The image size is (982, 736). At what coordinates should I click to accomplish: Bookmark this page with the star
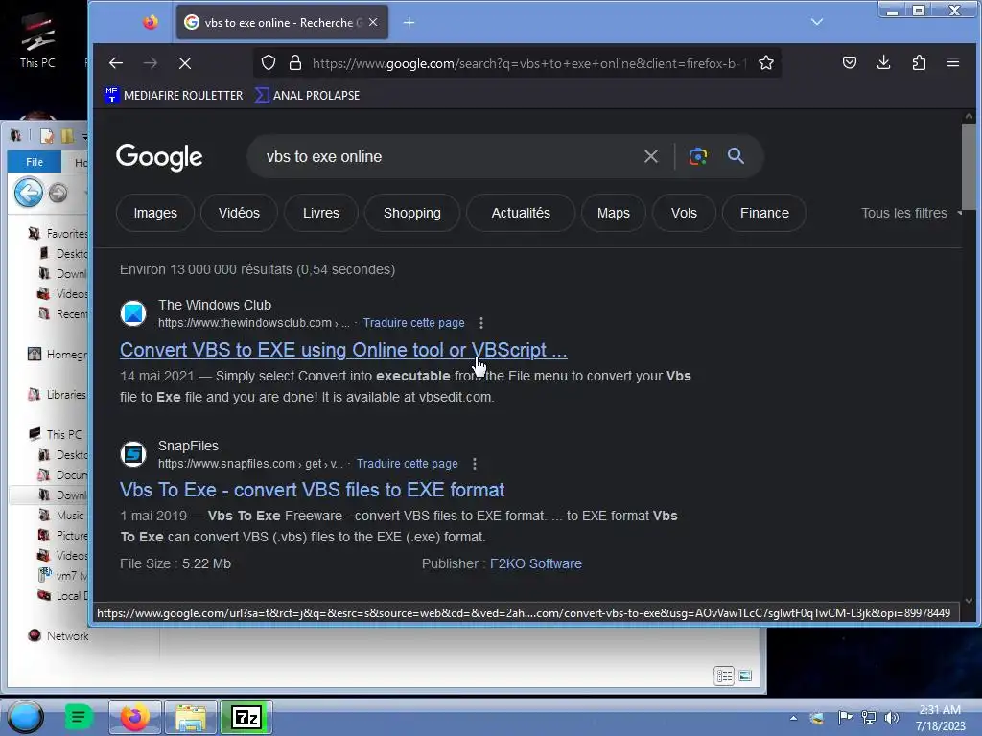pos(766,62)
